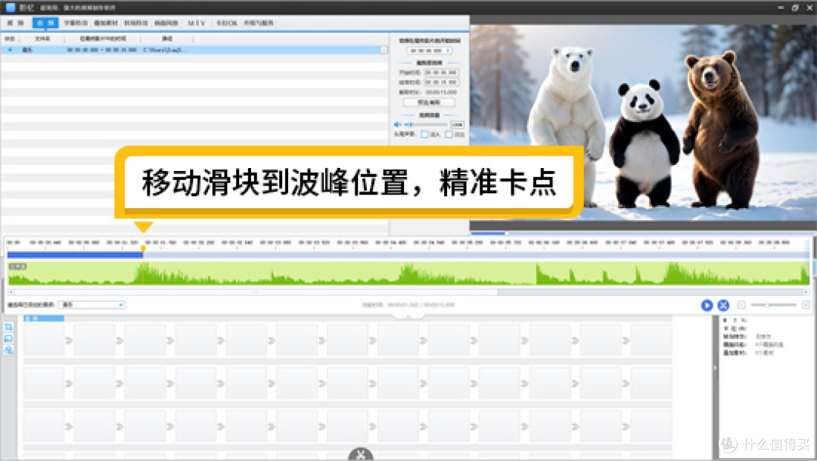The image size is (817, 461).
Task: Click the round scissors icon at bottom center
Action: (361, 454)
